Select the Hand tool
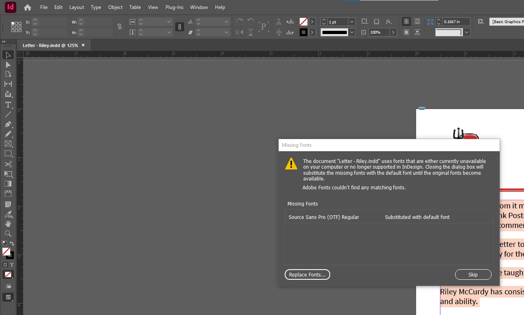Viewport: 524px width, 315px height. click(8, 224)
